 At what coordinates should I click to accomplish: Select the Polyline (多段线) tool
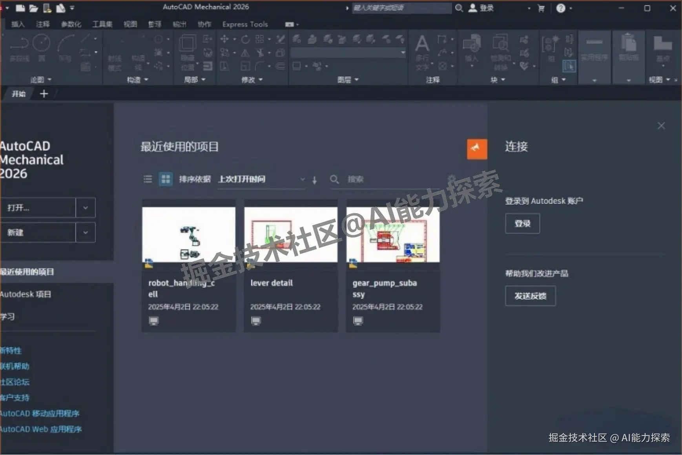point(19,48)
